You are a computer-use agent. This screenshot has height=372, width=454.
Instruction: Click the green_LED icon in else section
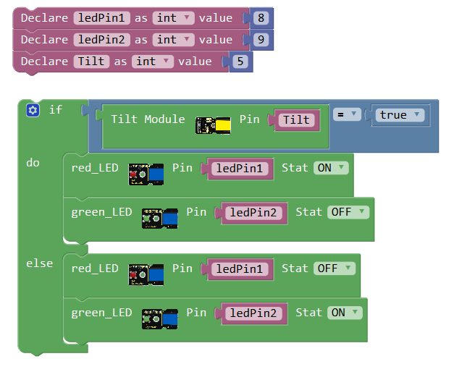[160, 318]
